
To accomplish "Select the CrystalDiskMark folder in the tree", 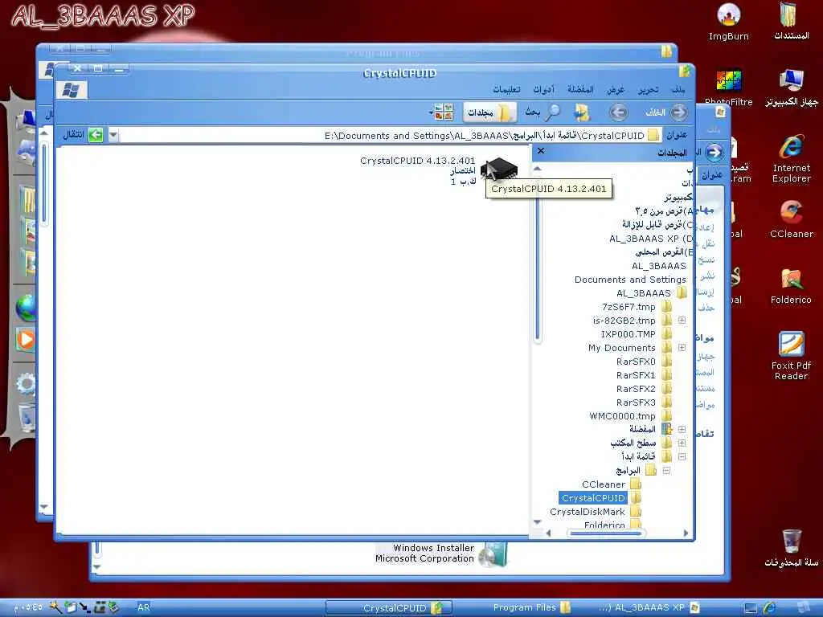I will click(588, 512).
